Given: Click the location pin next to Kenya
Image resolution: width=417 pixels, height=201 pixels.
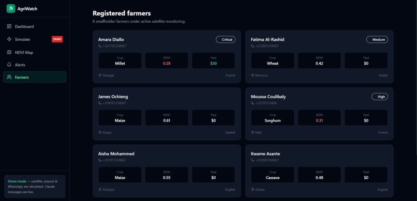Looking at the screenshot, I should (x=100, y=132).
